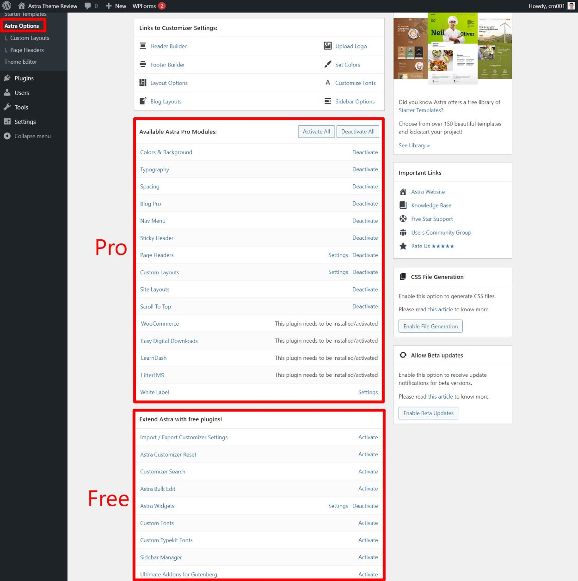The height and width of the screenshot is (581, 578).
Task: Click the Layout Options icon
Action: pyautogui.click(x=143, y=83)
